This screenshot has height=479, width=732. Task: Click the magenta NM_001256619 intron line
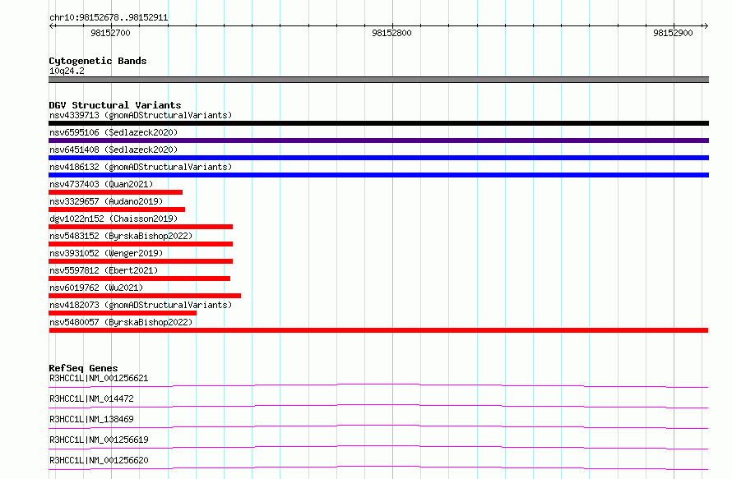click(x=378, y=447)
